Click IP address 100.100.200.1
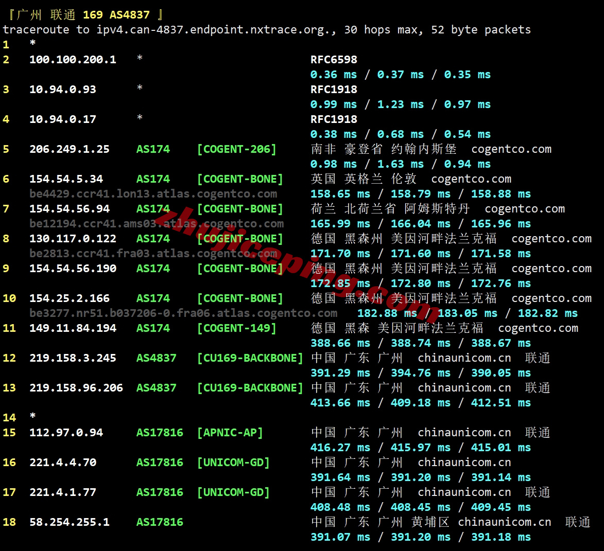This screenshot has width=604, height=551. tap(73, 60)
